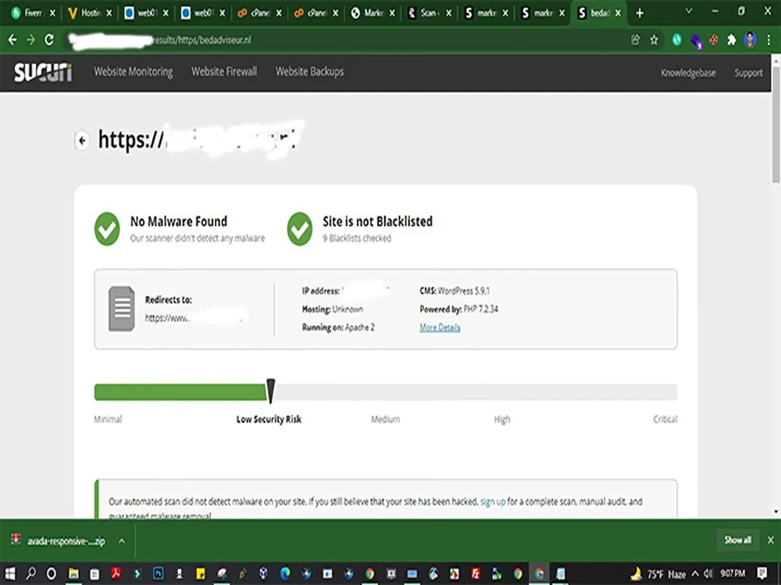Viewport: 781px width, 585px height.
Task: Click the volume speaker tray icon
Action: (708, 573)
